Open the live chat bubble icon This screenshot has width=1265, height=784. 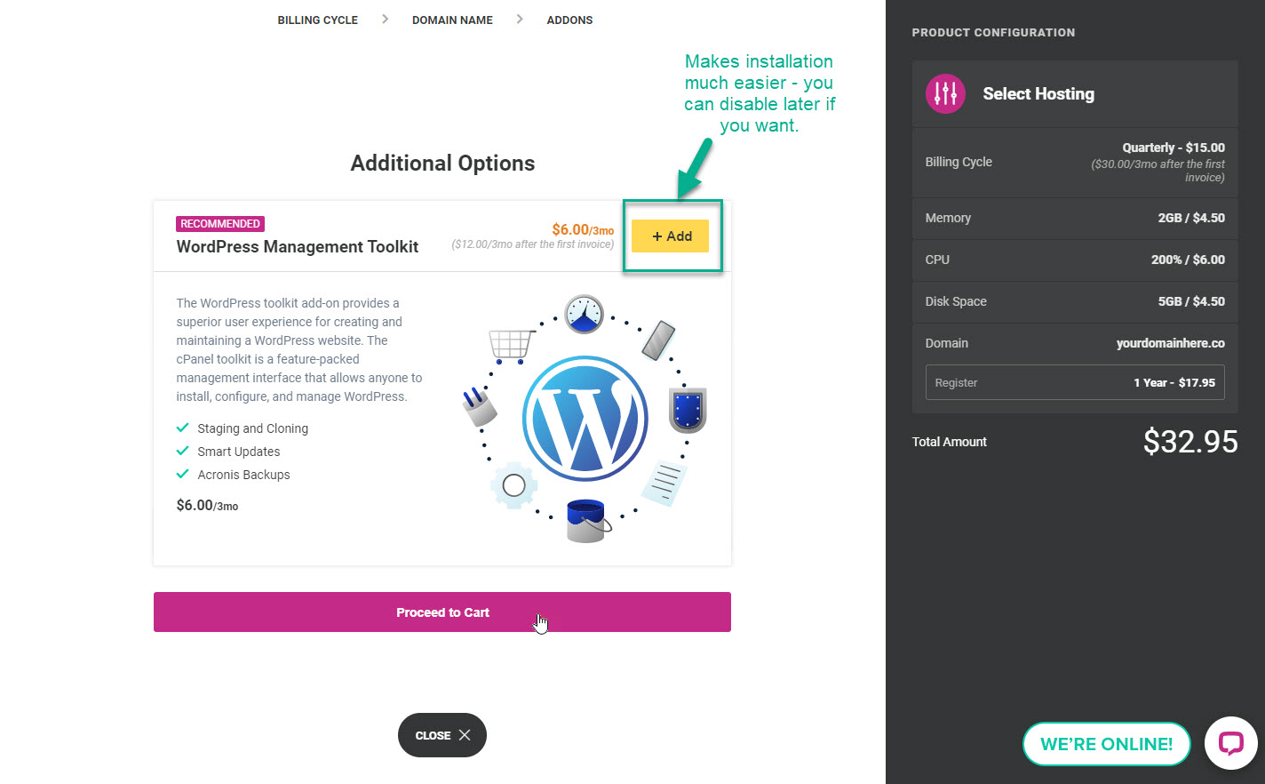click(x=1230, y=743)
